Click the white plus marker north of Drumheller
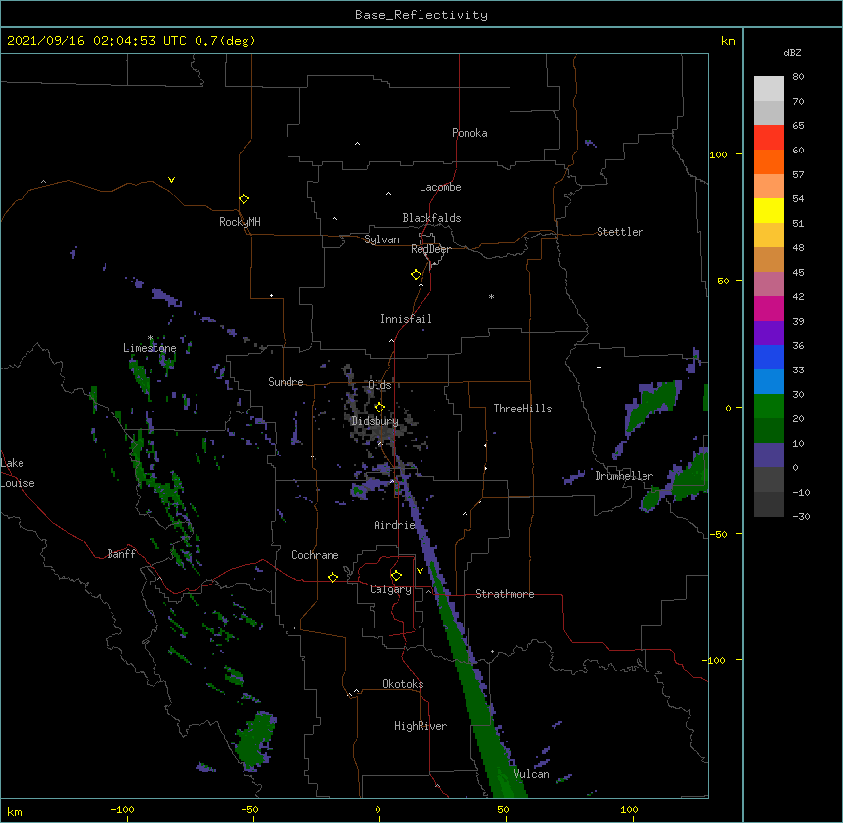Image resolution: width=843 pixels, height=823 pixels. (x=599, y=367)
